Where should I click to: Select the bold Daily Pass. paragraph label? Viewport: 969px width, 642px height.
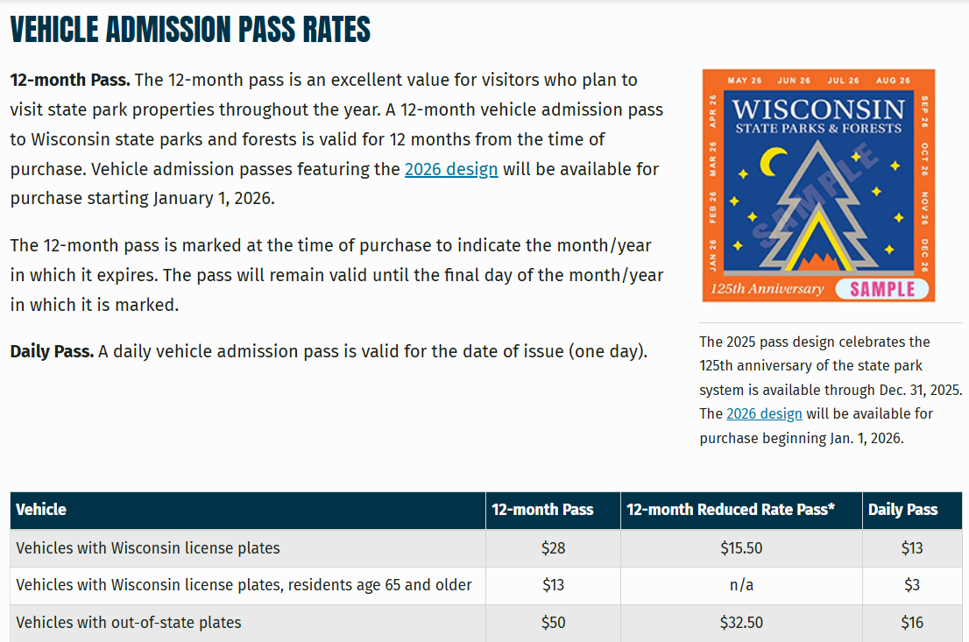pos(52,352)
